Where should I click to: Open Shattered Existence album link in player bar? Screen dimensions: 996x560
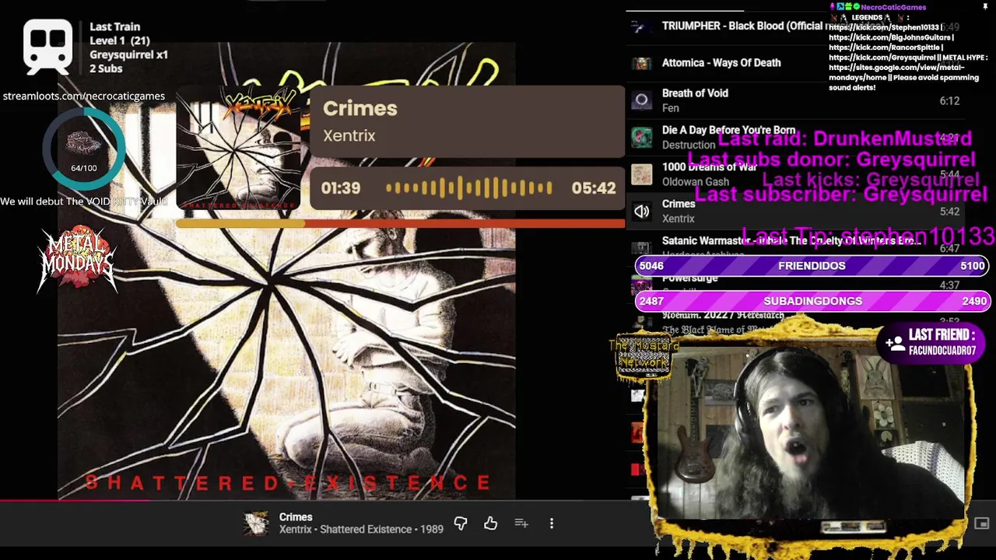tap(366, 530)
